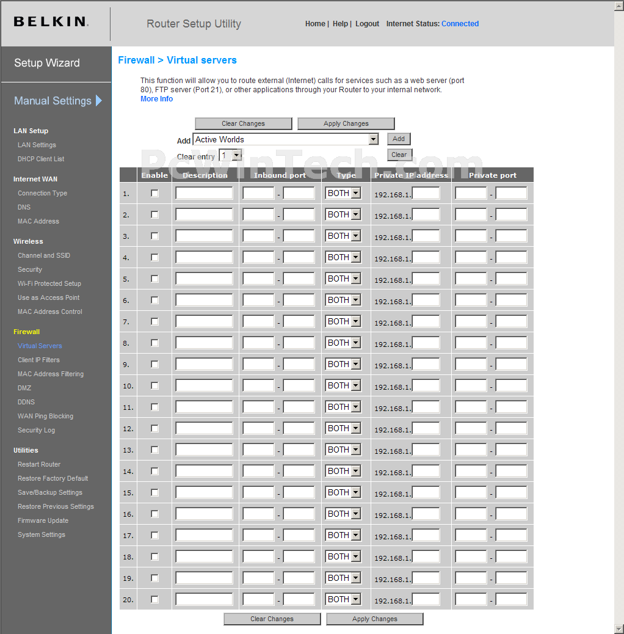Image resolution: width=624 pixels, height=634 pixels.
Task: Open the Setup Wizard
Action: click(x=47, y=63)
